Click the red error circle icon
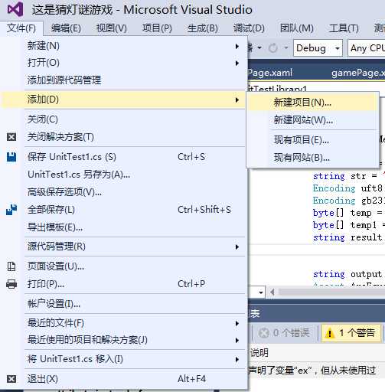 (264, 333)
